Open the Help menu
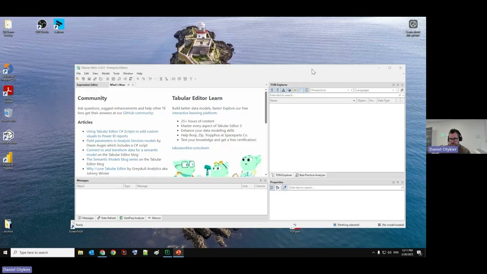487x274 pixels. 139,73
